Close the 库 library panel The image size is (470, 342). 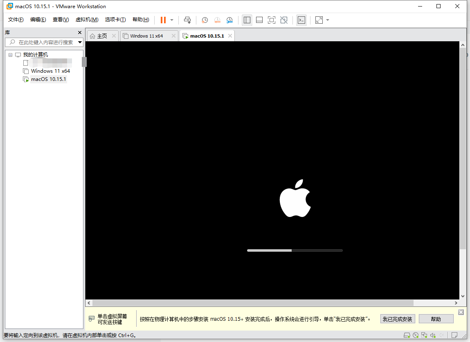click(x=80, y=32)
